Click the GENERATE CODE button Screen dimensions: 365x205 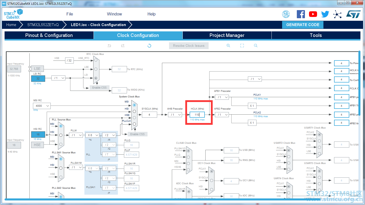coord(303,25)
